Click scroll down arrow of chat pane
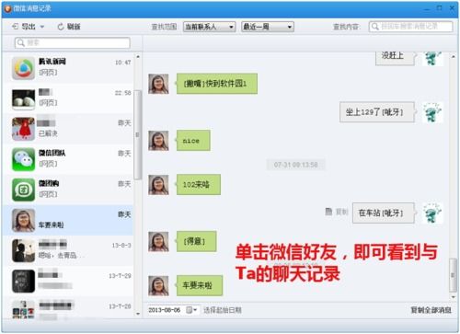The width and height of the screenshot is (460, 334). (454, 297)
